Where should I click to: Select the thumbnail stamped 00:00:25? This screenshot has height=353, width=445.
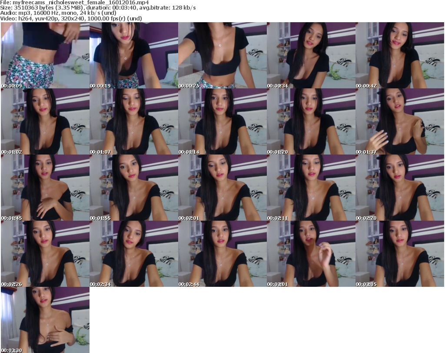tap(222, 55)
